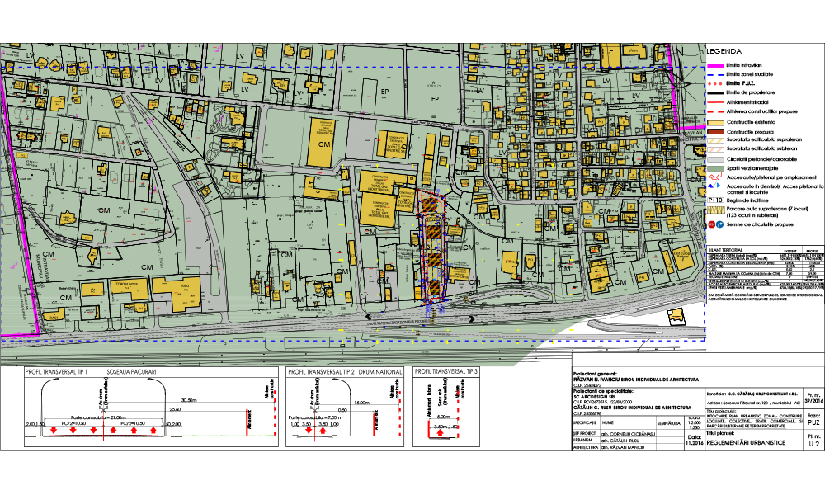Click the Suprafata edificabila suprateran hatch symbol

coord(714,140)
